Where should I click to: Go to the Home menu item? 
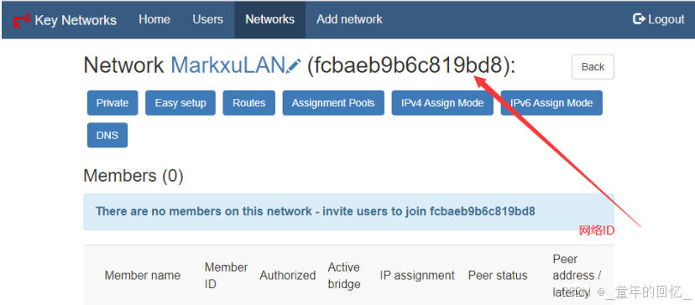click(x=154, y=19)
